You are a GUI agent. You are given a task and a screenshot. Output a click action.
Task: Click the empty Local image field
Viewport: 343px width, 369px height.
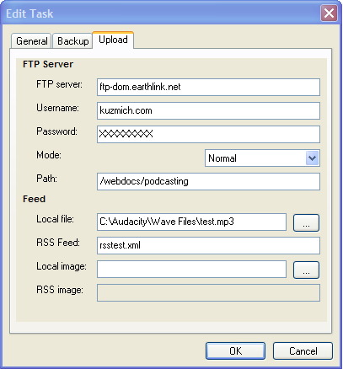tap(191, 269)
